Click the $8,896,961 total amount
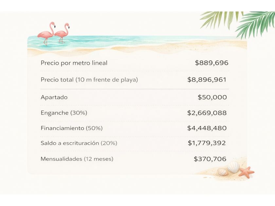The image size is (275, 206). pyautogui.click(x=207, y=79)
